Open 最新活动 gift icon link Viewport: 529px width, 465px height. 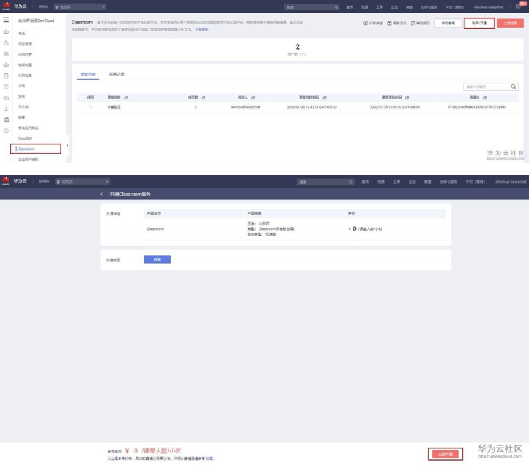tap(397, 23)
